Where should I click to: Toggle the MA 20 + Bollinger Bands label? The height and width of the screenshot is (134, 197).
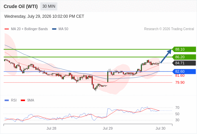coord(29,29)
